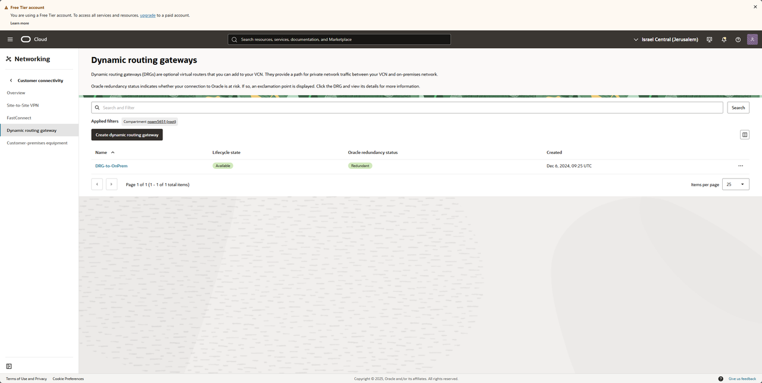Open the announcements bell icon
This screenshot has height=383, width=762.
click(724, 39)
